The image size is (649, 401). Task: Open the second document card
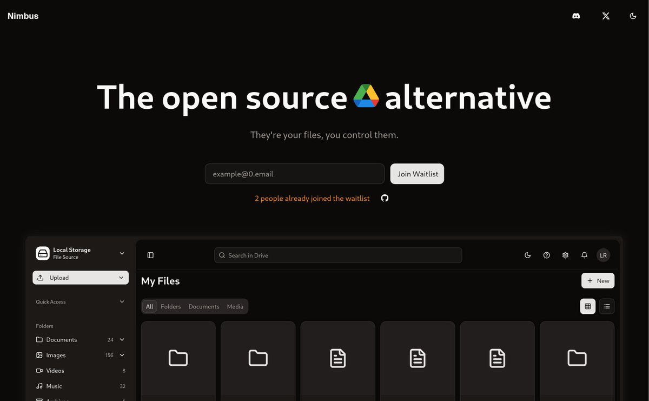(418, 361)
